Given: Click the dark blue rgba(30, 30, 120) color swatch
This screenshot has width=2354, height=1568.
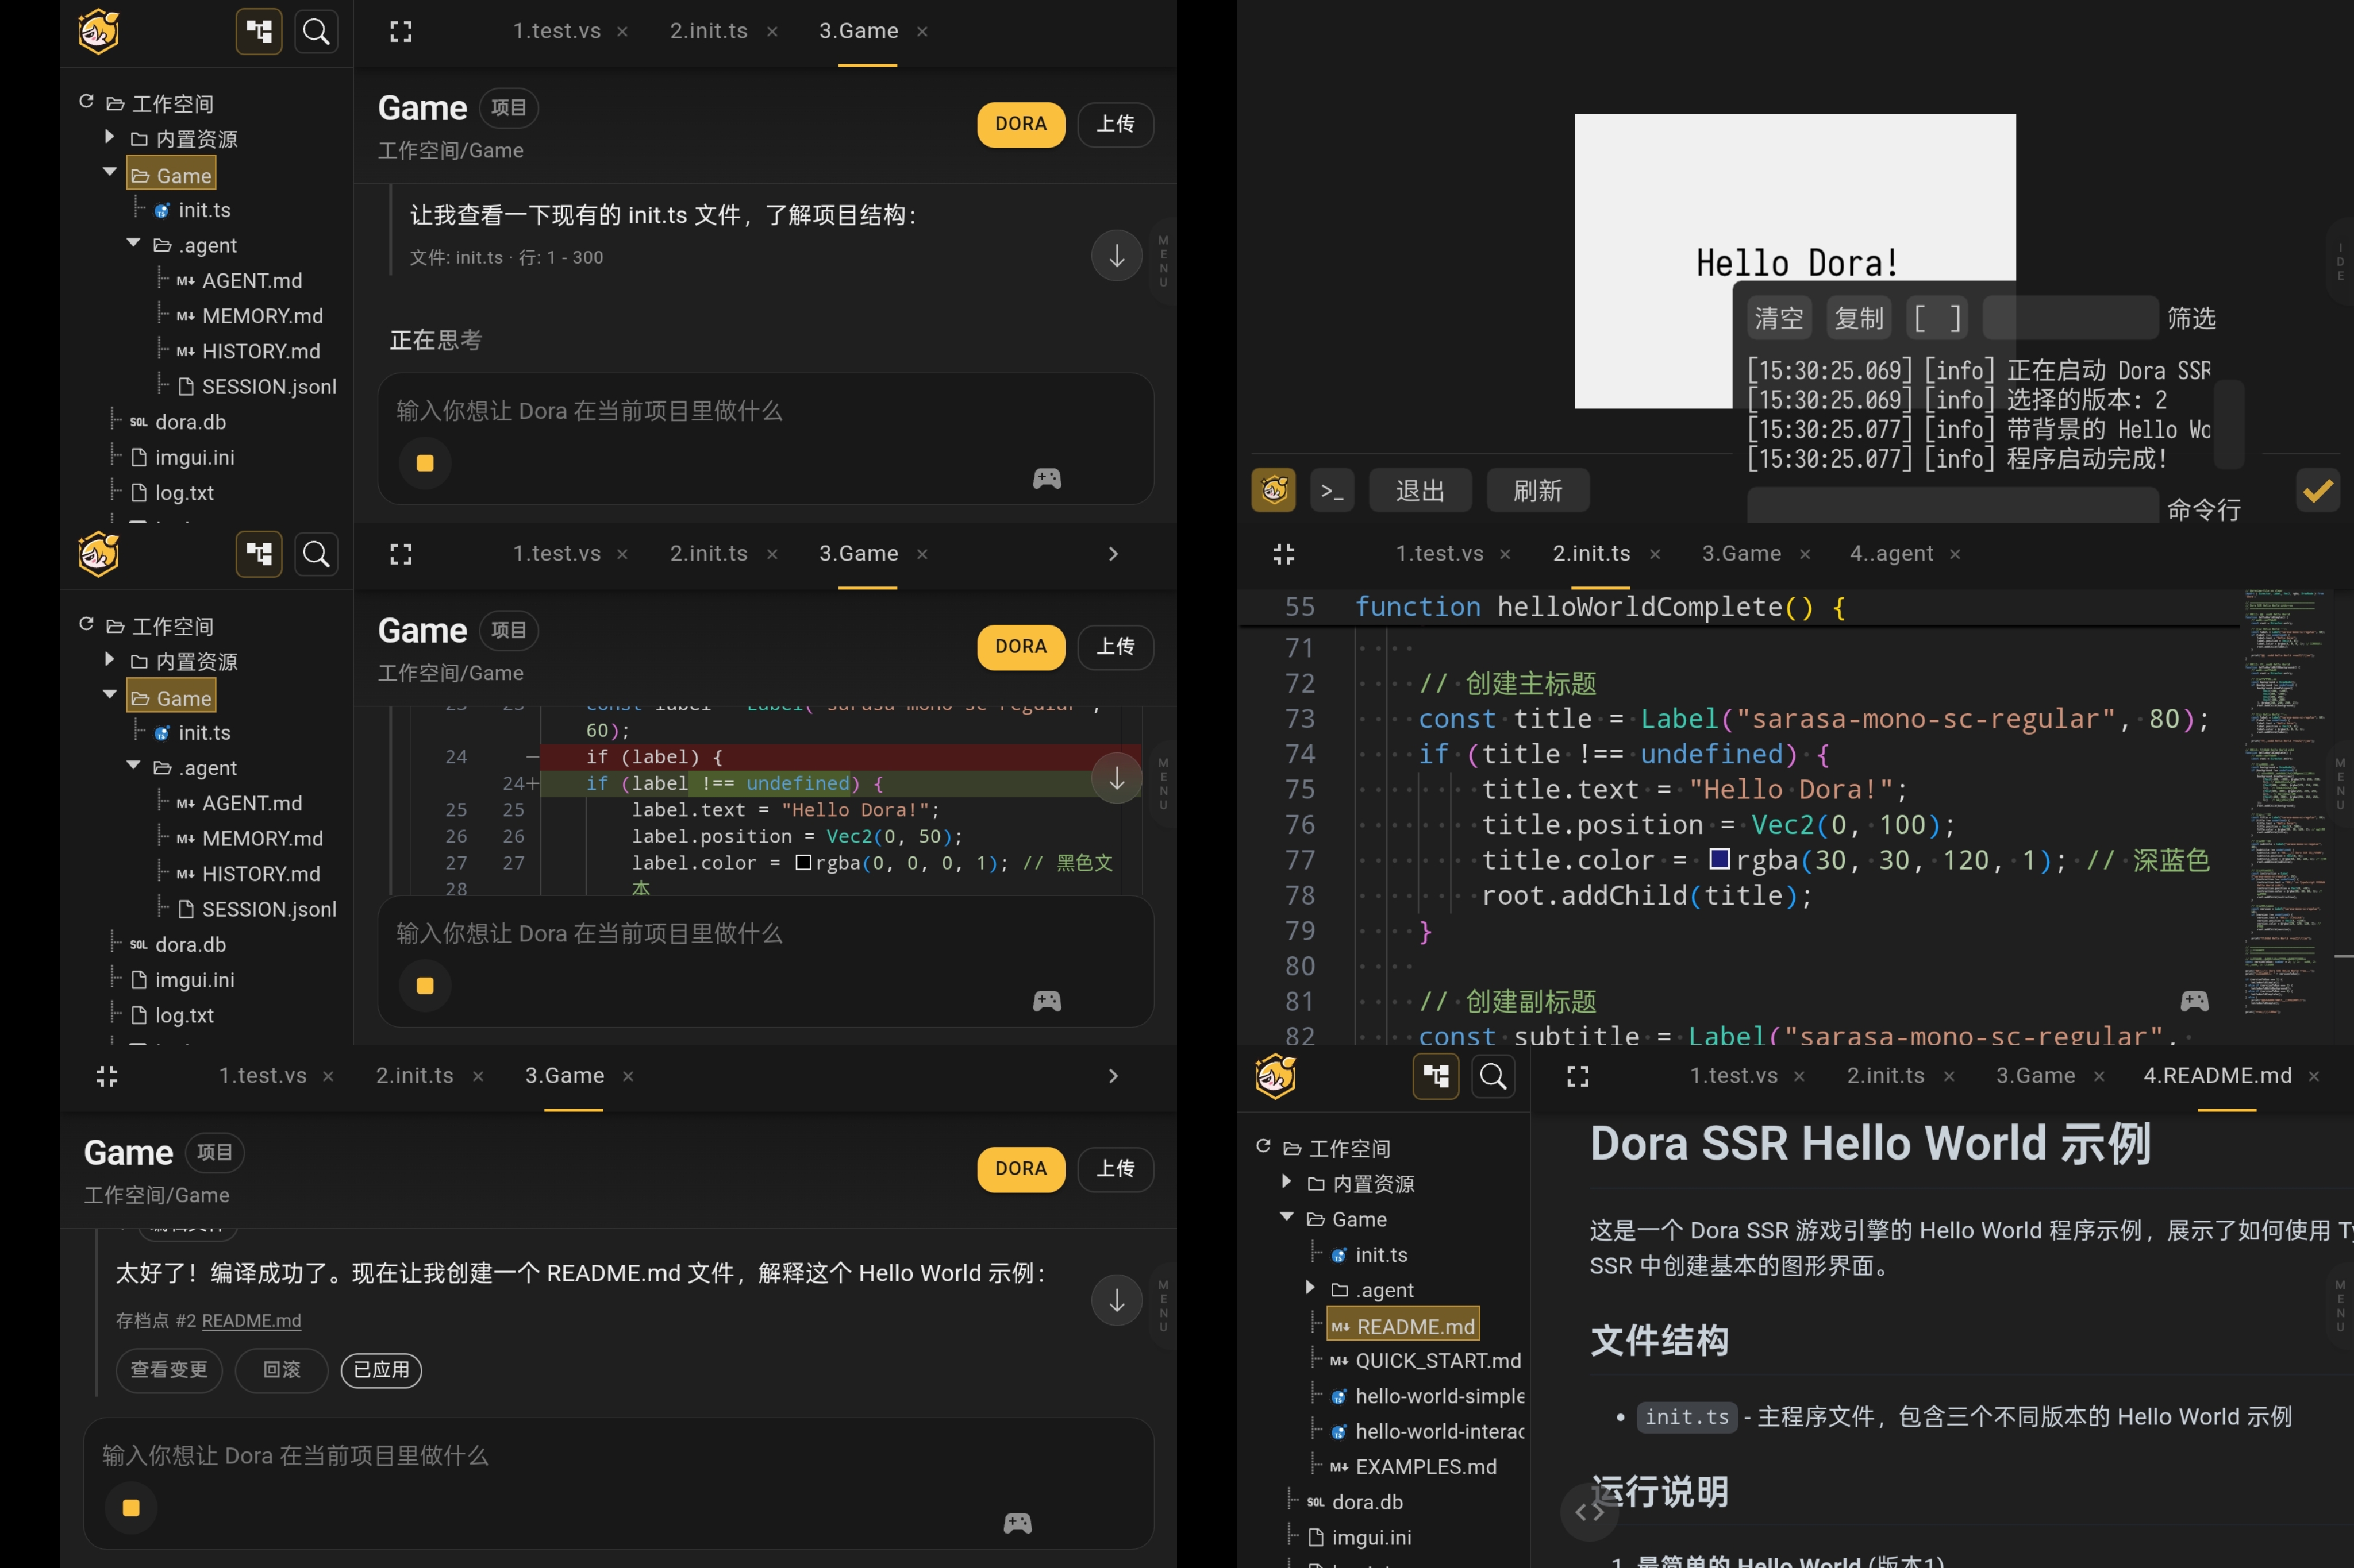Looking at the screenshot, I should (1720, 859).
